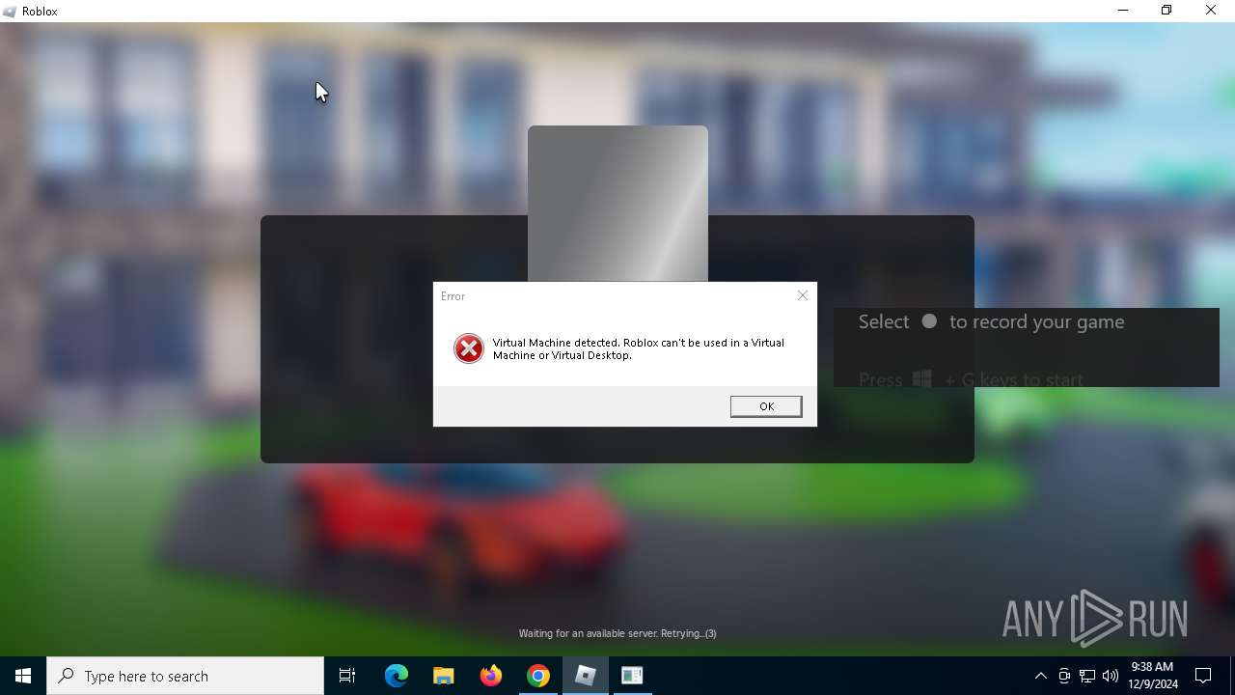The width and height of the screenshot is (1235, 695).
Task: Launch Firefox from the taskbar
Action: [491, 676]
